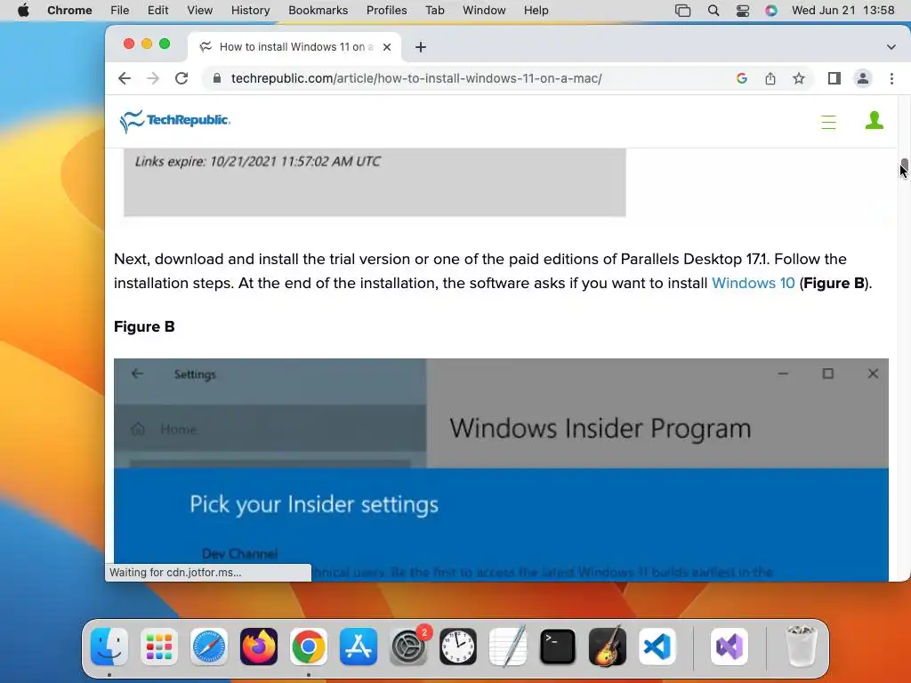Reload the TechRepublic page

click(x=181, y=78)
